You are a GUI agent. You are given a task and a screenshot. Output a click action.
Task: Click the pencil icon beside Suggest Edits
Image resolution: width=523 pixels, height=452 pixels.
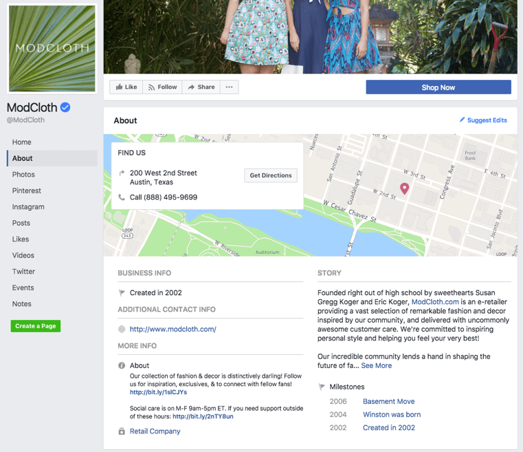click(x=462, y=120)
